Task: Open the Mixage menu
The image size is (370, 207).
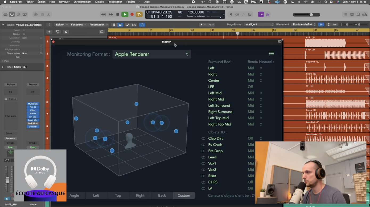Action: pos(99,2)
